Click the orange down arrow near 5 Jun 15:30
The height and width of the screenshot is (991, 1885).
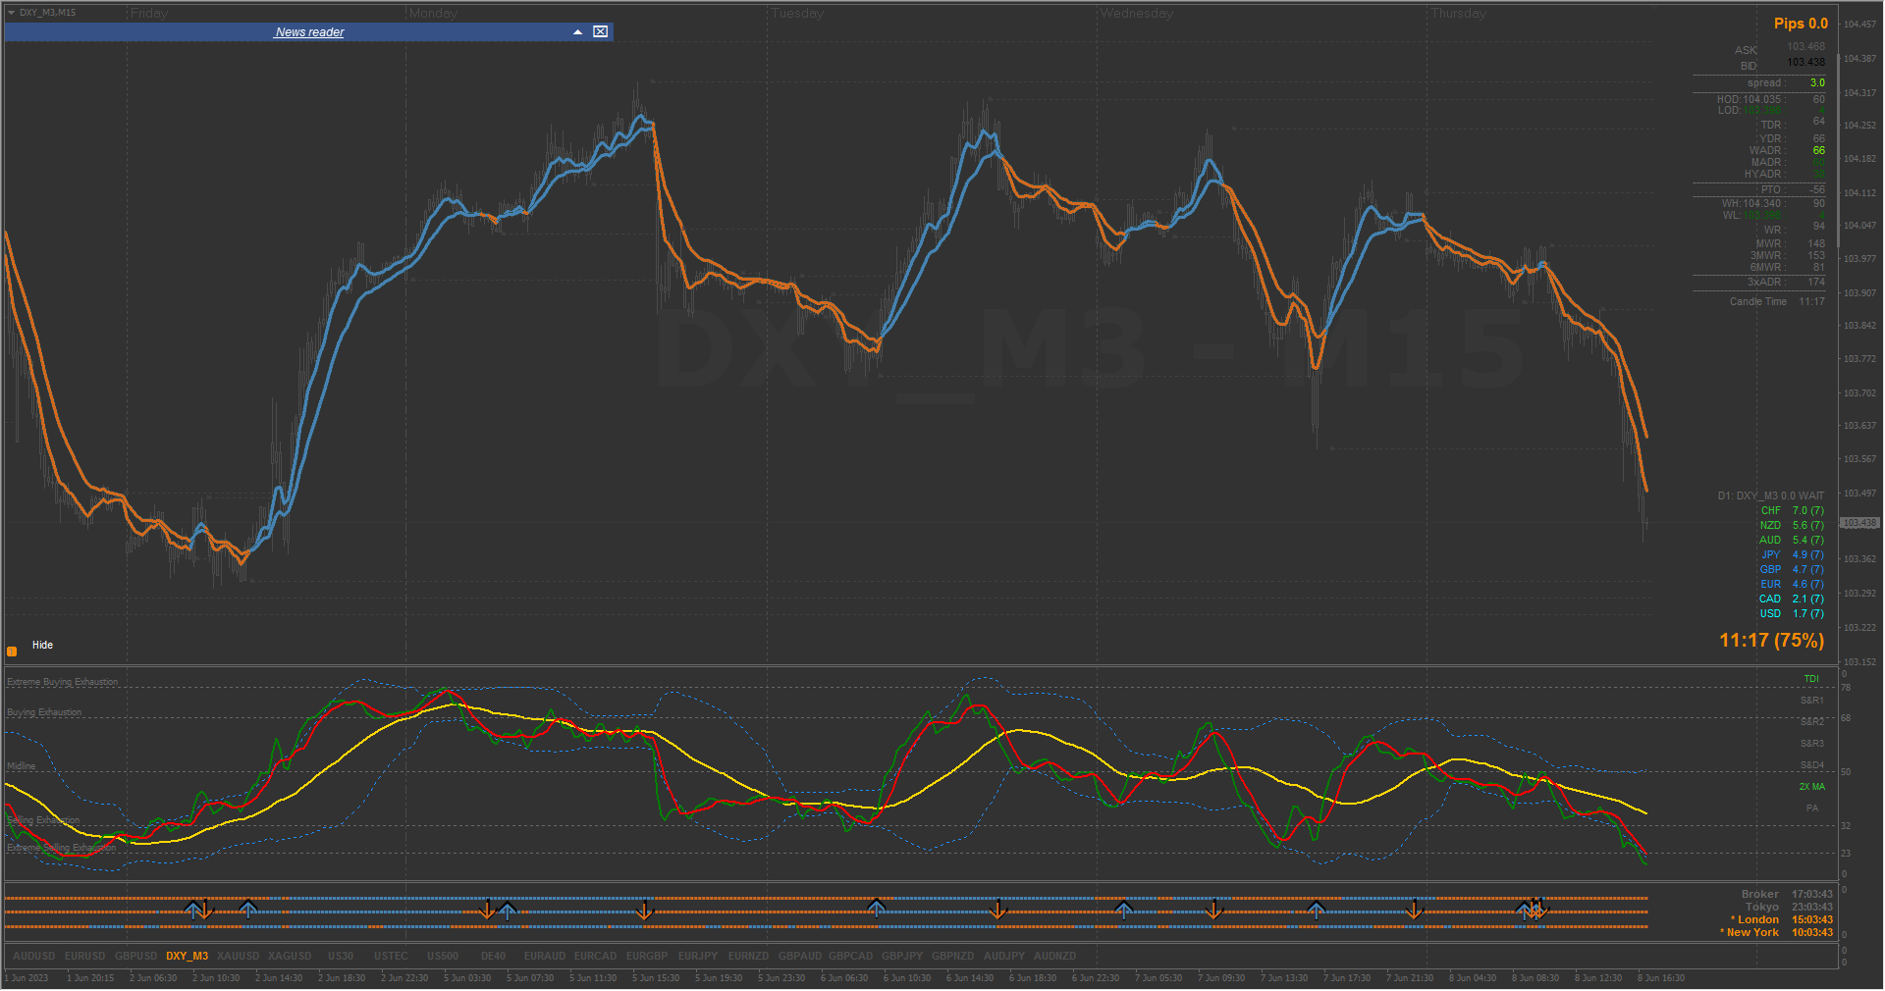(x=644, y=911)
